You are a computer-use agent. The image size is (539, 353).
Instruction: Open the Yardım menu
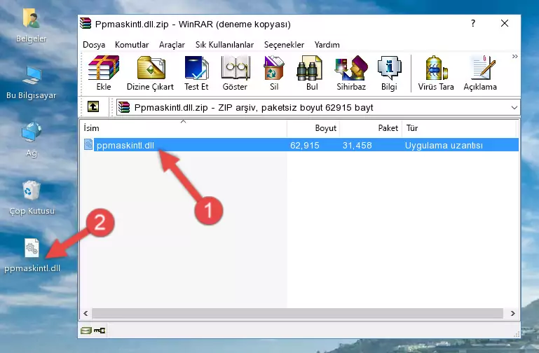click(327, 45)
